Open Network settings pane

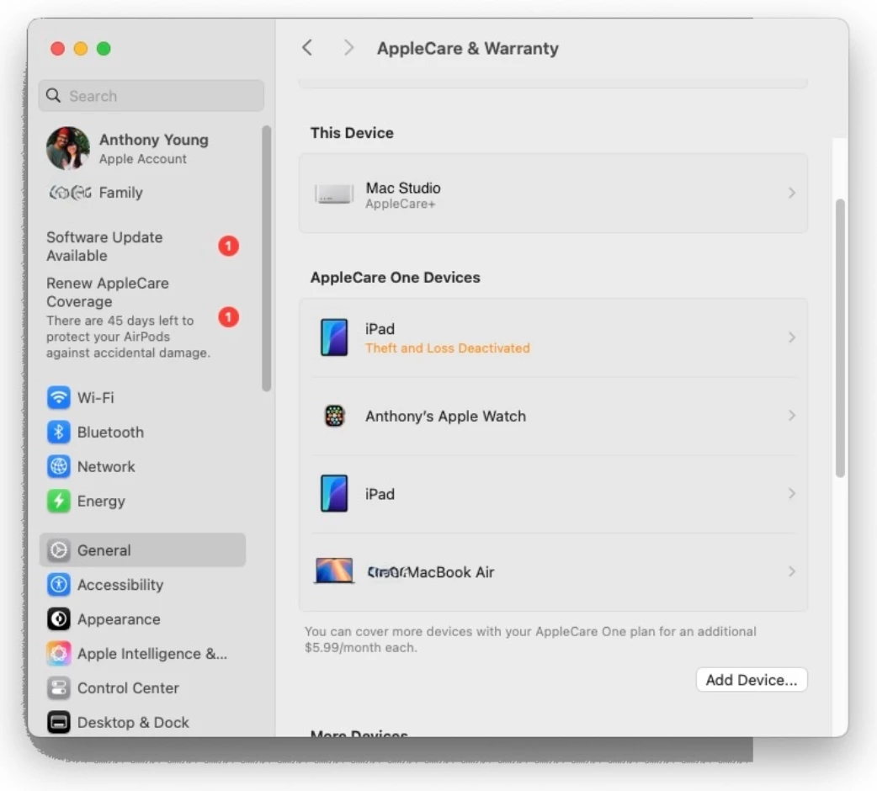(x=142, y=467)
